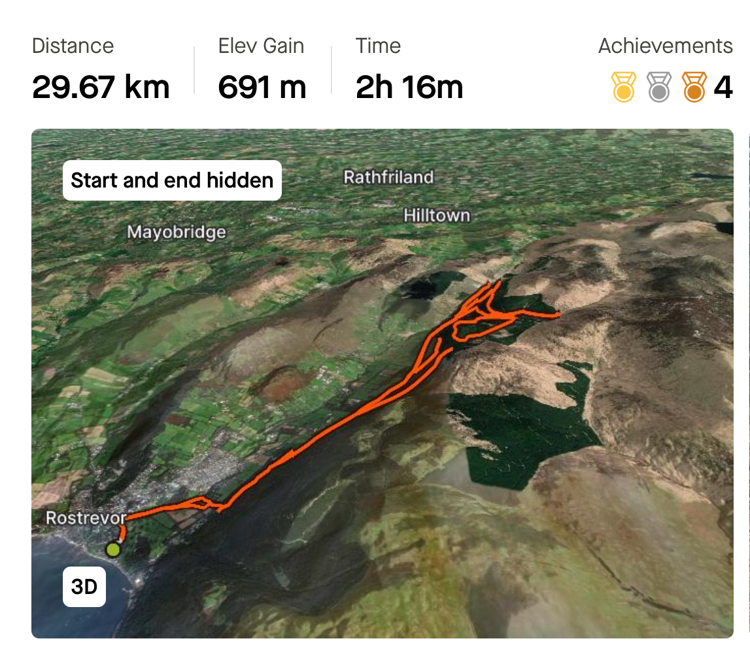Open the Achievements heading
The image size is (750, 660).
click(665, 46)
